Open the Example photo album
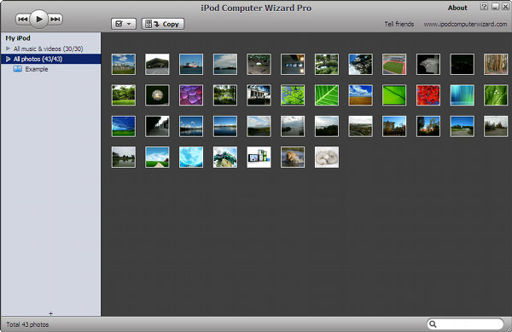 coord(36,69)
